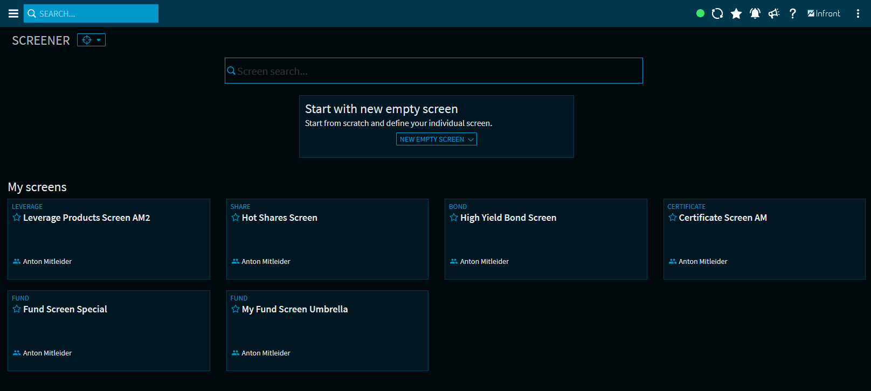Click the green connection status indicator

pos(700,13)
